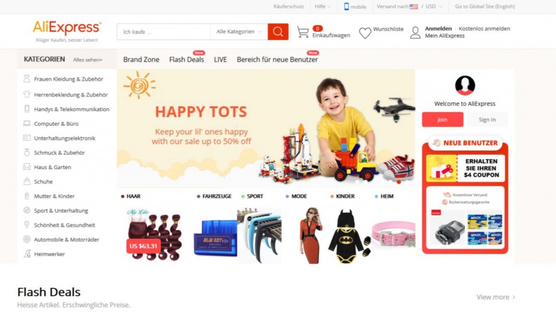Open Schmuck & Zubehör category
This screenshot has width=556, height=312.
(x=59, y=152)
